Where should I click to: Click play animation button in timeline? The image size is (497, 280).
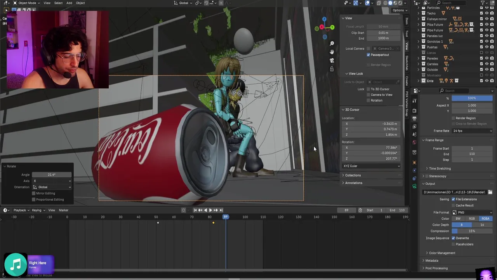pyautogui.click(x=211, y=210)
